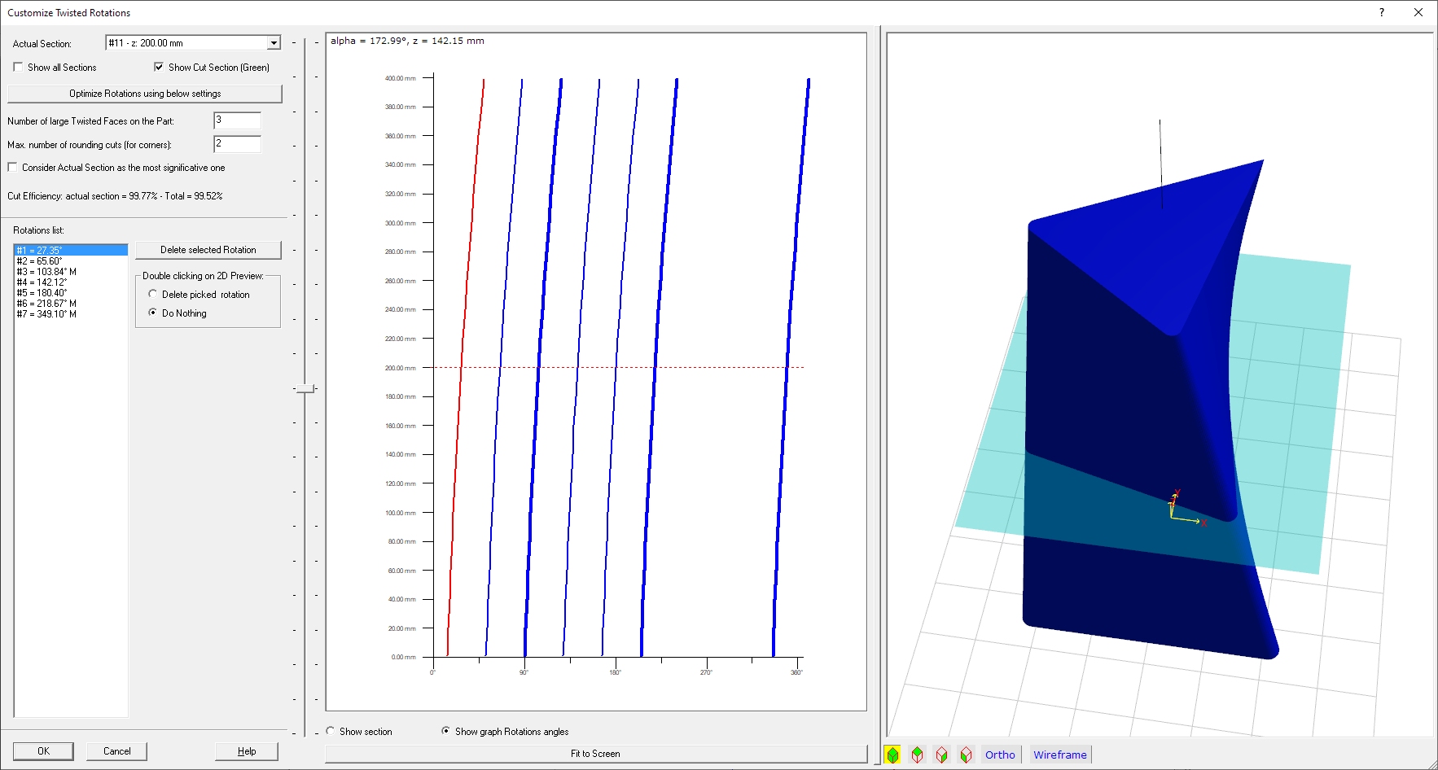
Task: Enable Show all Sections checkbox
Action: (18, 68)
